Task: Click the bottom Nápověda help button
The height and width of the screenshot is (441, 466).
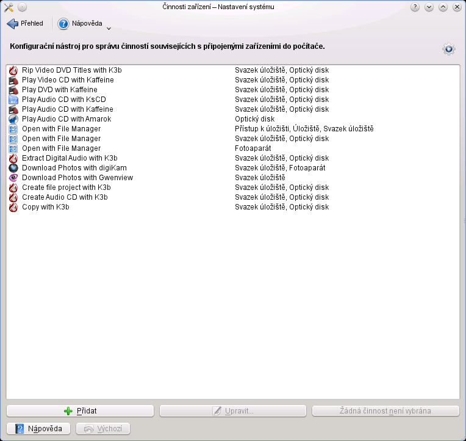Action: pyautogui.click(x=38, y=429)
